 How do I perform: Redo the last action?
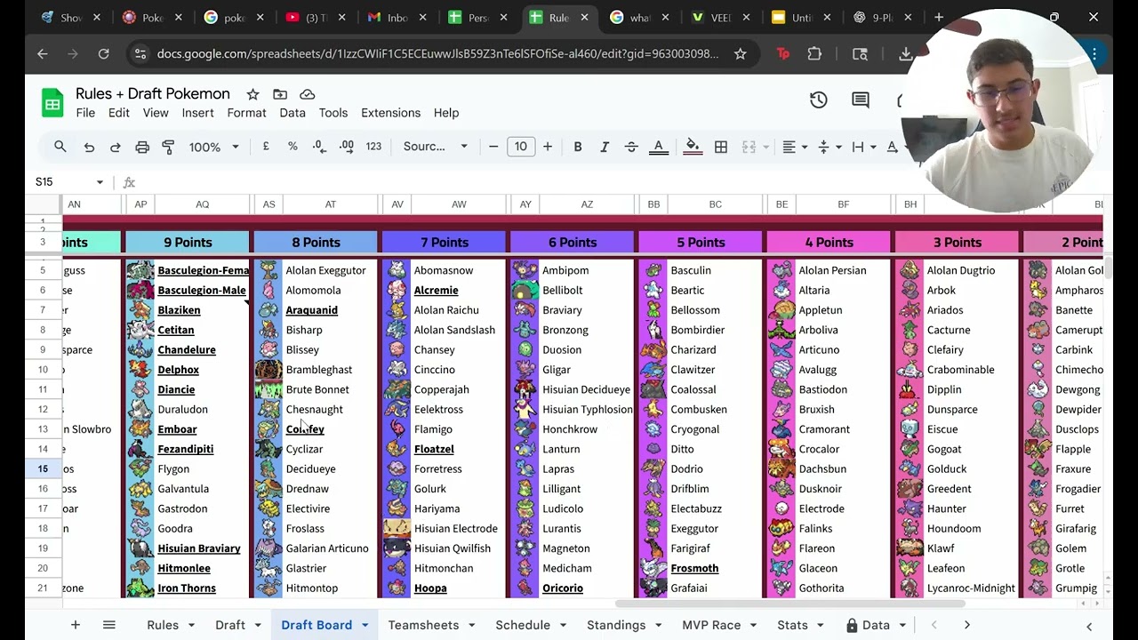click(x=116, y=147)
